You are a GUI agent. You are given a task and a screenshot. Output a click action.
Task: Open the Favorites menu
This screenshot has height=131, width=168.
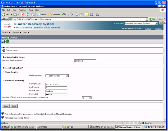(23, 10)
